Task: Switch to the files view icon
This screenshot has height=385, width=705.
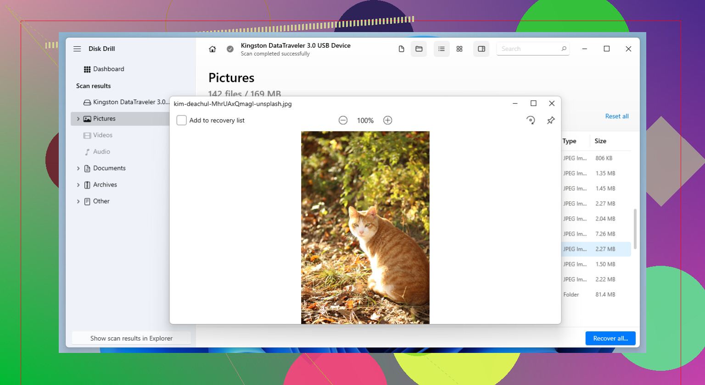Action: click(402, 49)
